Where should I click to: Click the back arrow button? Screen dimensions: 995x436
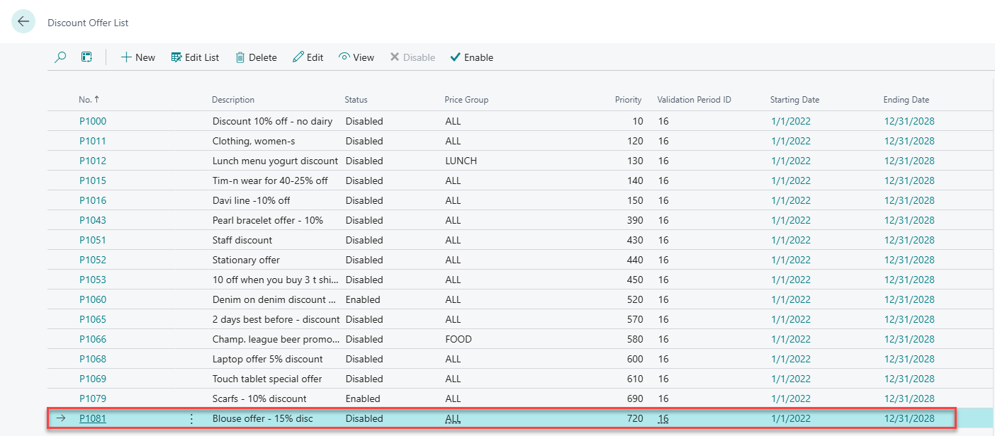(x=23, y=22)
